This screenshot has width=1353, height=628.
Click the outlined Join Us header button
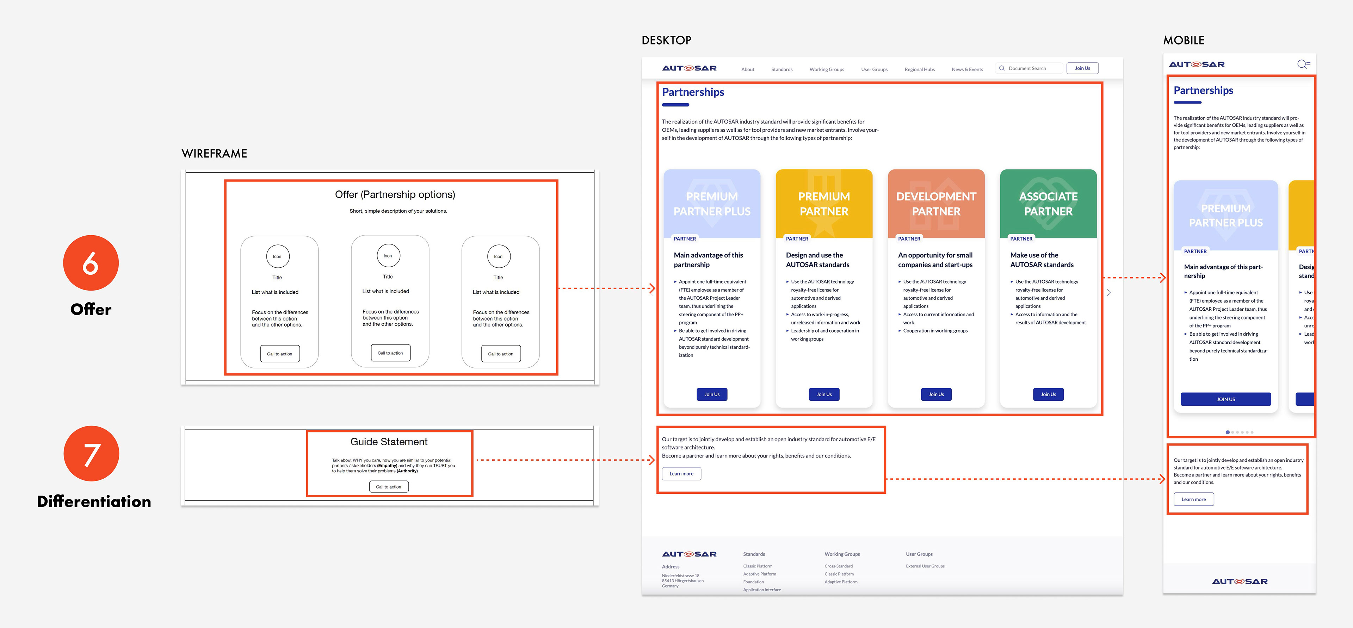(1082, 68)
